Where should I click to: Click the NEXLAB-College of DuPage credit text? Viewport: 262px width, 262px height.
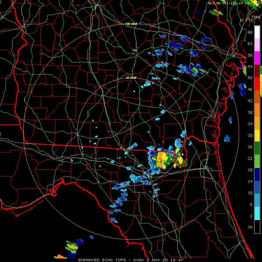234,3
